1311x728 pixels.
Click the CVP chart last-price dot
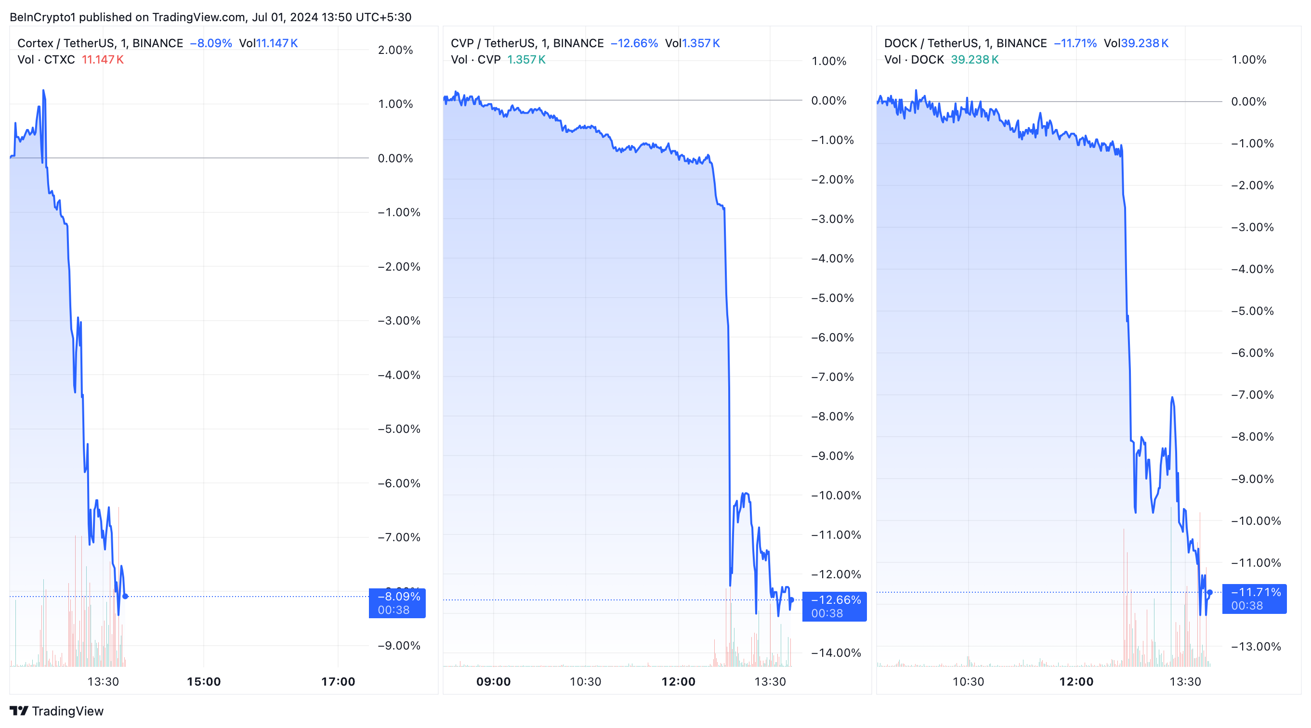[791, 600]
